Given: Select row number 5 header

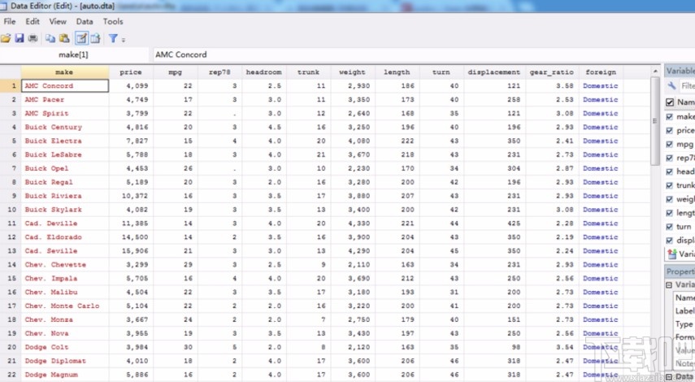Looking at the screenshot, I should pos(11,141).
